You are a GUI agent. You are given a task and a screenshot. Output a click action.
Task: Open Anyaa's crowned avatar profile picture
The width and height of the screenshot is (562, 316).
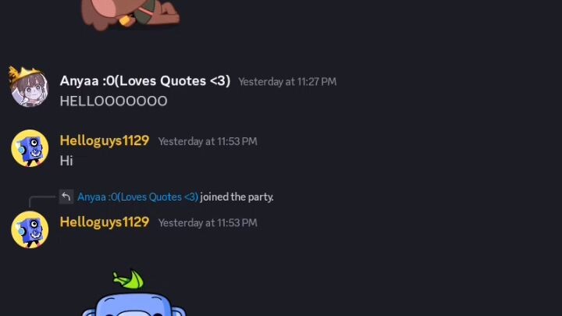coord(30,88)
